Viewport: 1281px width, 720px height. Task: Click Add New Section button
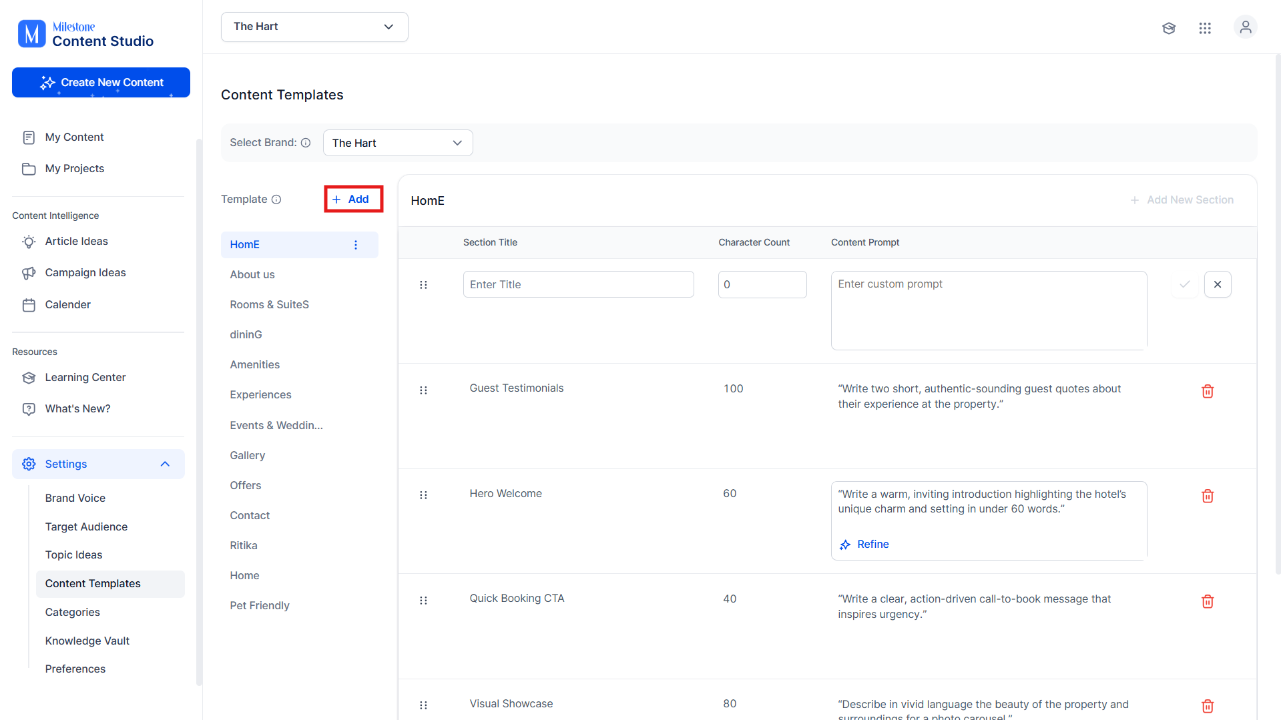point(1182,200)
